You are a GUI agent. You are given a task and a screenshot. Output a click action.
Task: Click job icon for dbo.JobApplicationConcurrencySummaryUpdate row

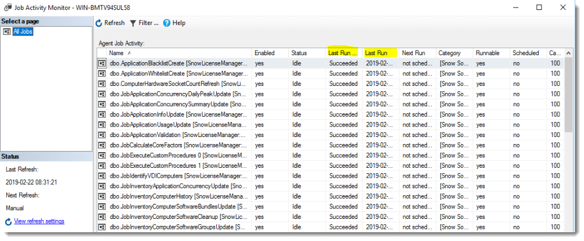tap(102, 105)
